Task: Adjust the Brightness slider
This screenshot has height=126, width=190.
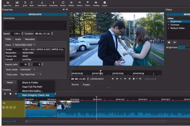Action: (x=184, y=48)
